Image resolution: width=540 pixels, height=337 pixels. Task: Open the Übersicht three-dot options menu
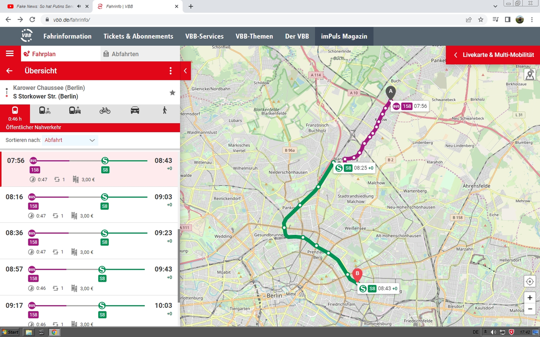(x=171, y=71)
